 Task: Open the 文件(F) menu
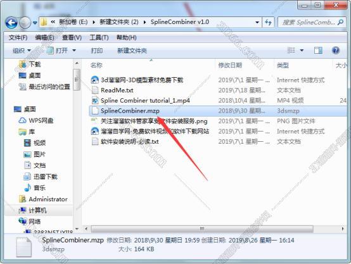coord(18,37)
